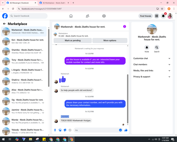Open the notifications bell with badge
The image size is (177, 142).
(x=163, y=16)
